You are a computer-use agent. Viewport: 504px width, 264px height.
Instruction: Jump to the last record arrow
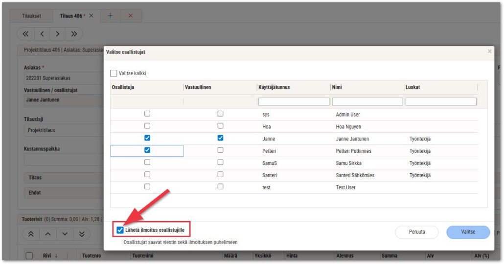74,34
